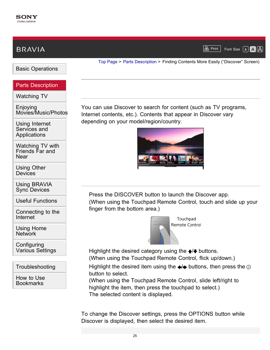Open the Top Page breadcrumb link

108,62
